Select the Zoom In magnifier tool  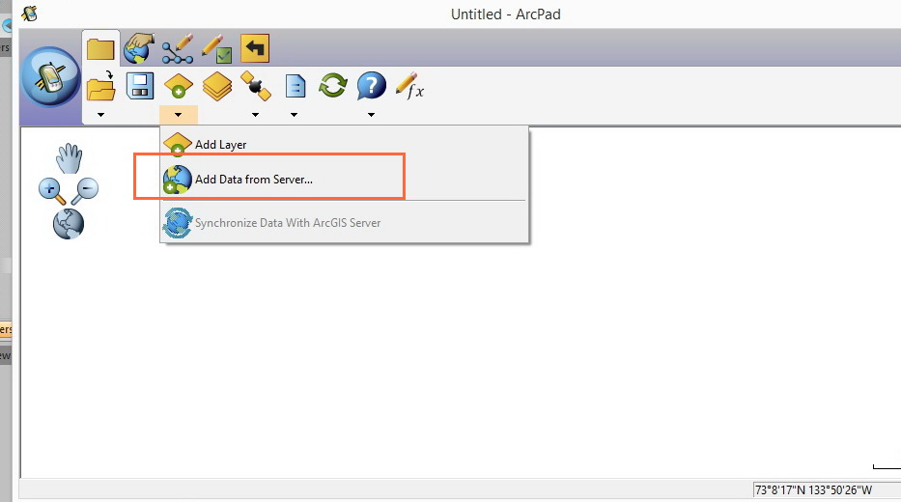coord(52,191)
